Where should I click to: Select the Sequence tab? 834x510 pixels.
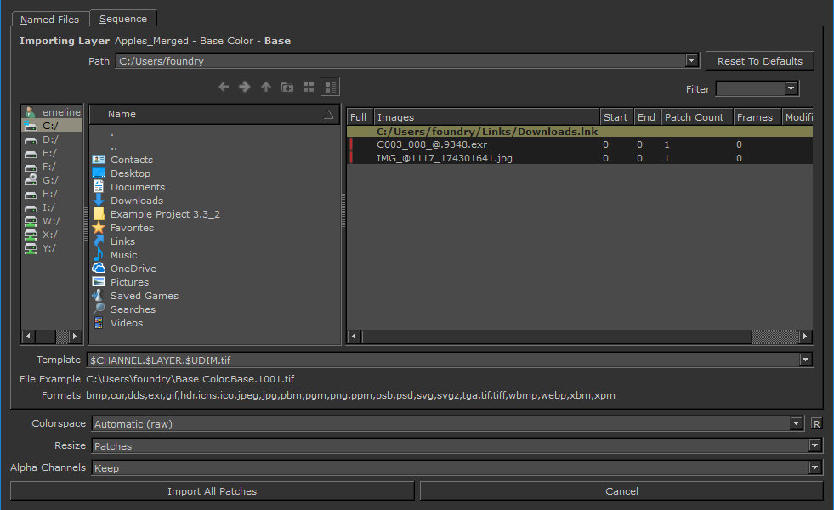pos(122,19)
